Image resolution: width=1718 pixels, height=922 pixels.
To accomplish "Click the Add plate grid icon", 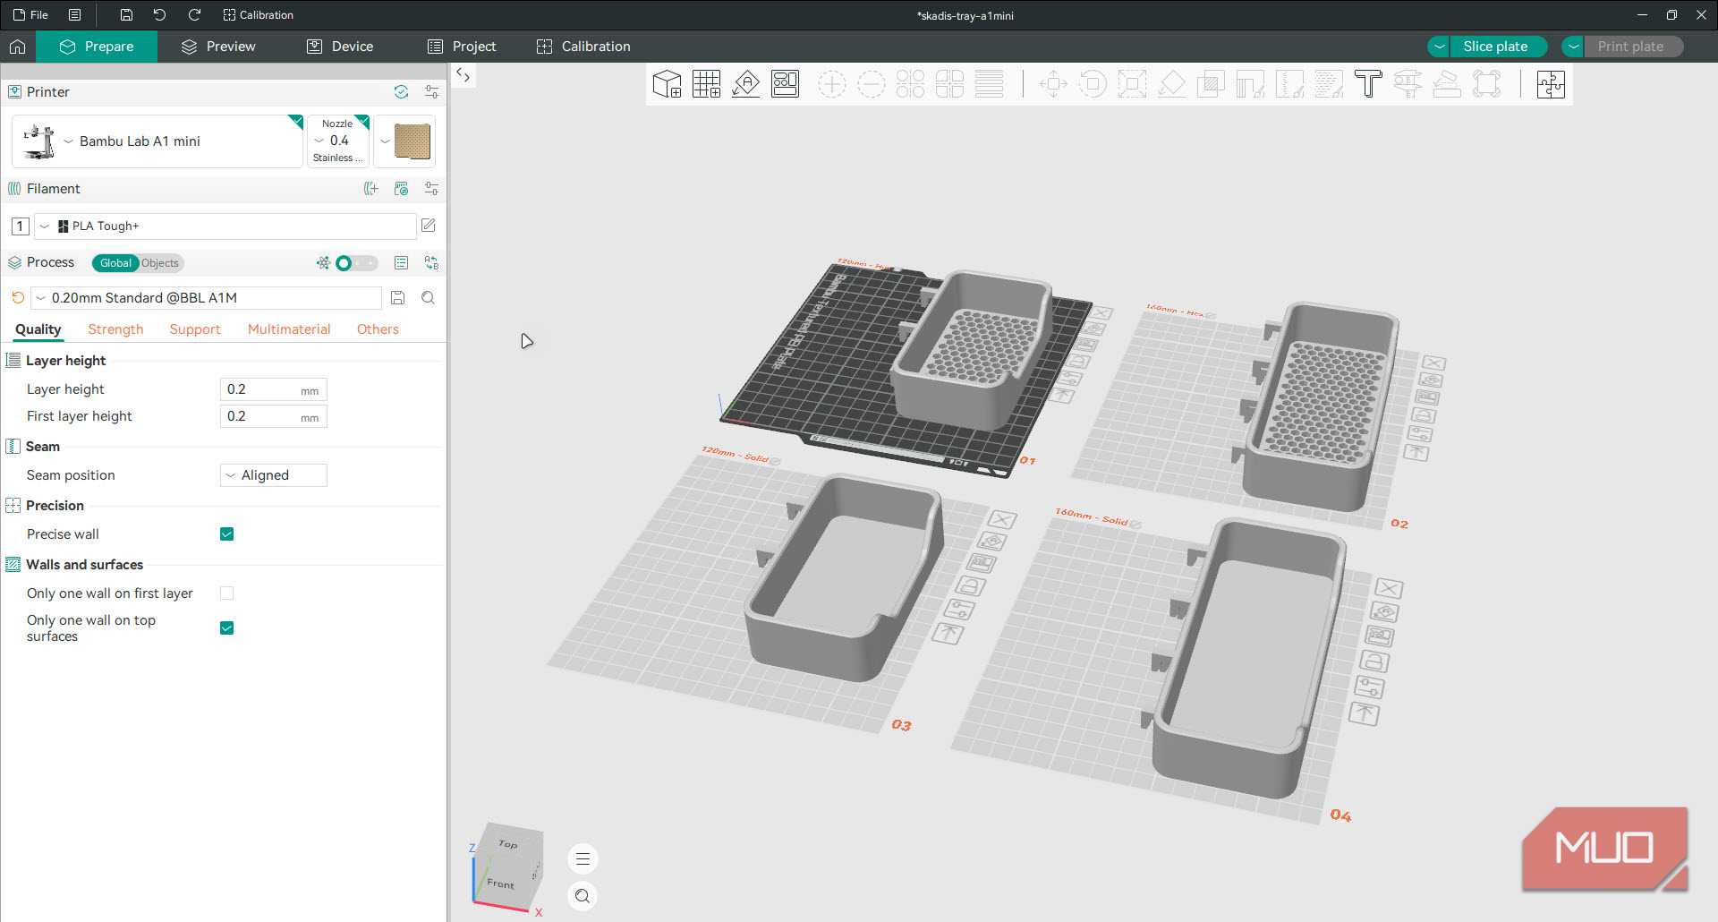I will click(706, 84).
